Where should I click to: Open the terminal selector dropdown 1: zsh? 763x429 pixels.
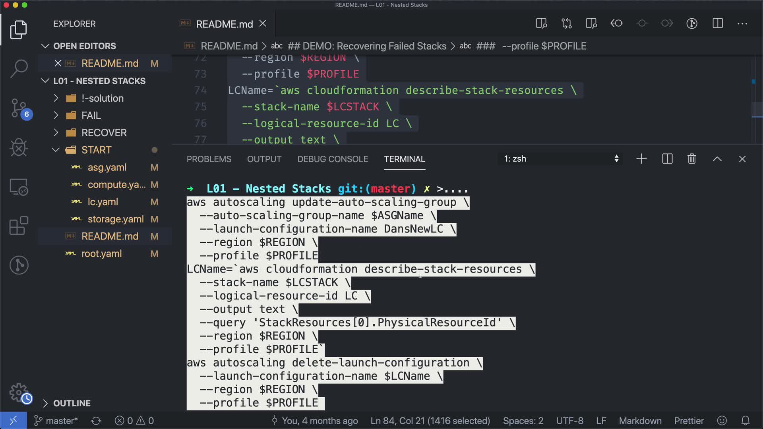560,159
